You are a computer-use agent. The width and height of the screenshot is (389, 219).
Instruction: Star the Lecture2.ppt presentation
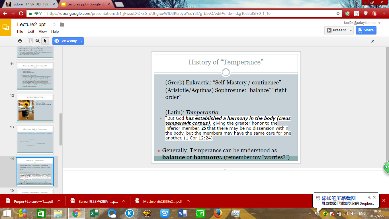54,25
